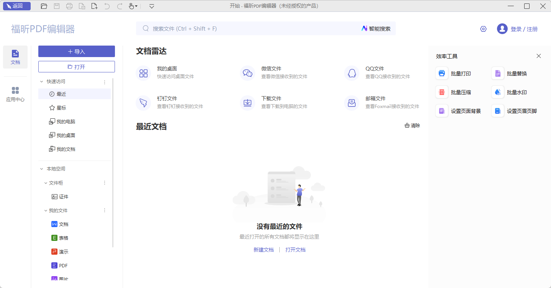Open a file with 打开文档 link

[x=295, y=249]
